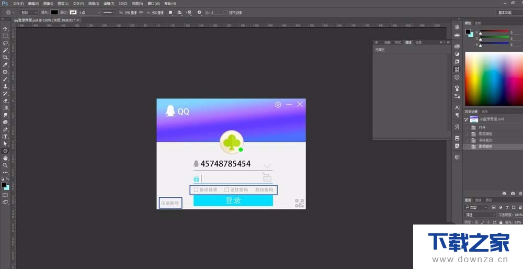The image size is (523, 269).
Task: Select the Zoom magnifier tool
Action: coord(5,165)
